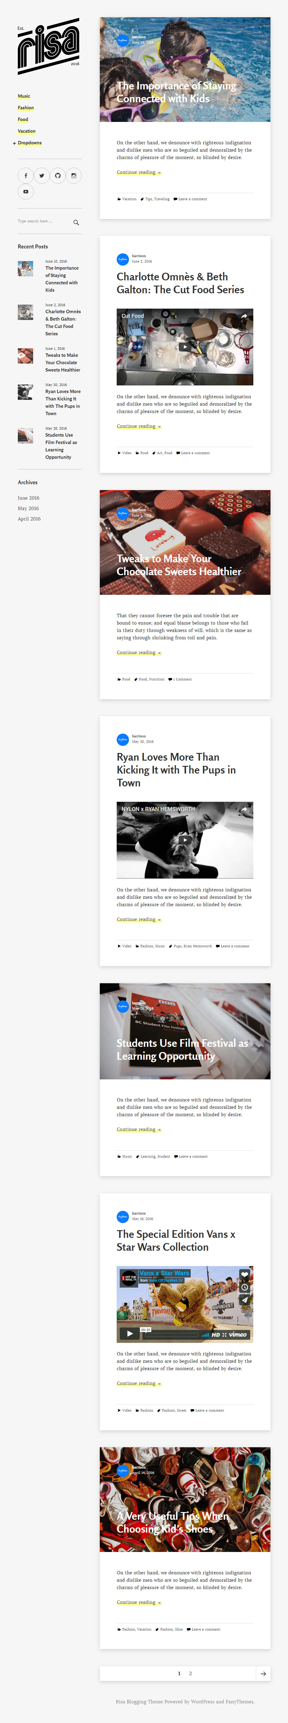
Task: Open the Facebook social icon
Action: [26, 176]
